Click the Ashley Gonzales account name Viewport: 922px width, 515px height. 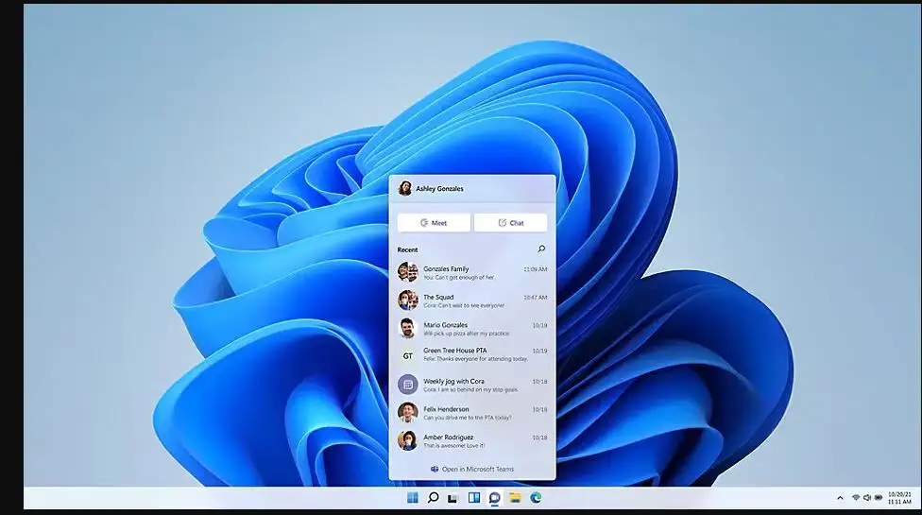pyautogui.click(x=440, y=189)
